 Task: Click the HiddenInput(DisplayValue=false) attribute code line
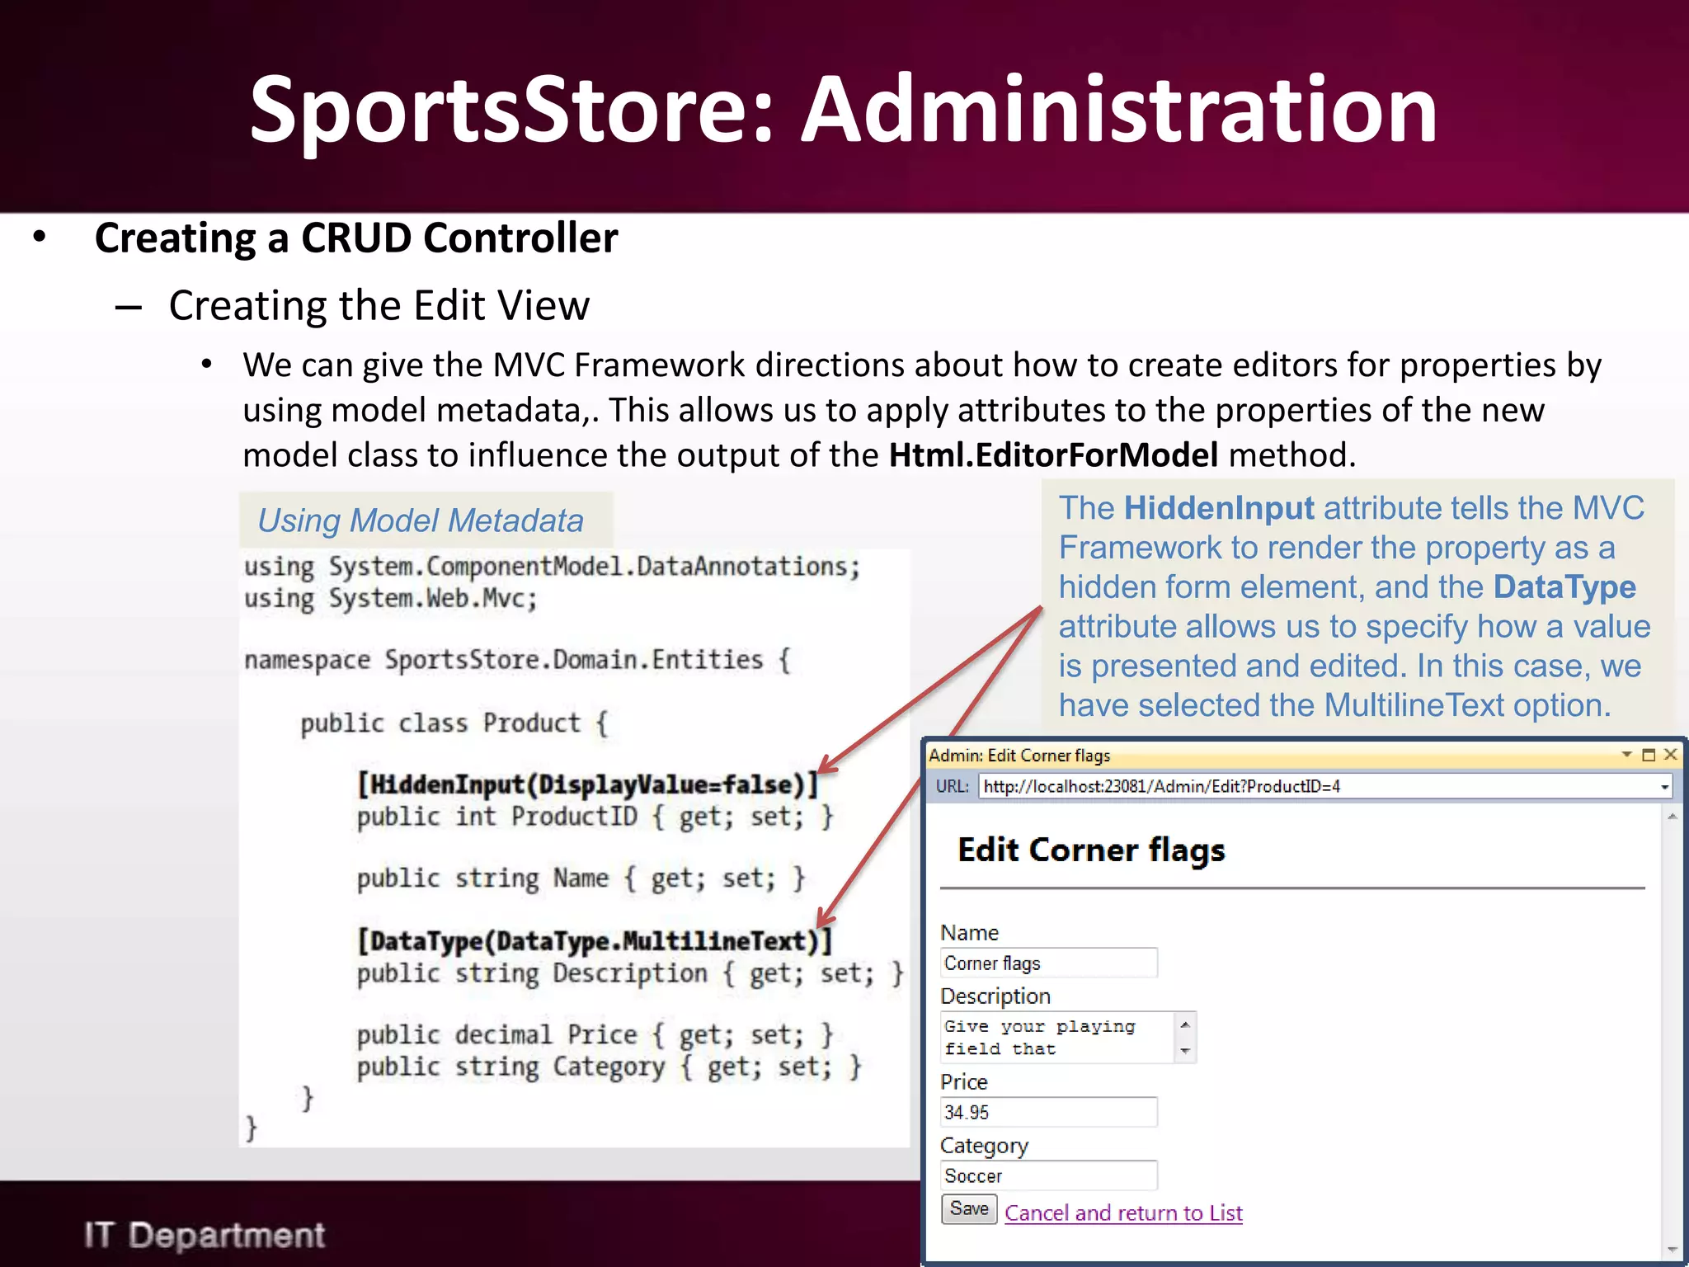click(x=588, y=784)
